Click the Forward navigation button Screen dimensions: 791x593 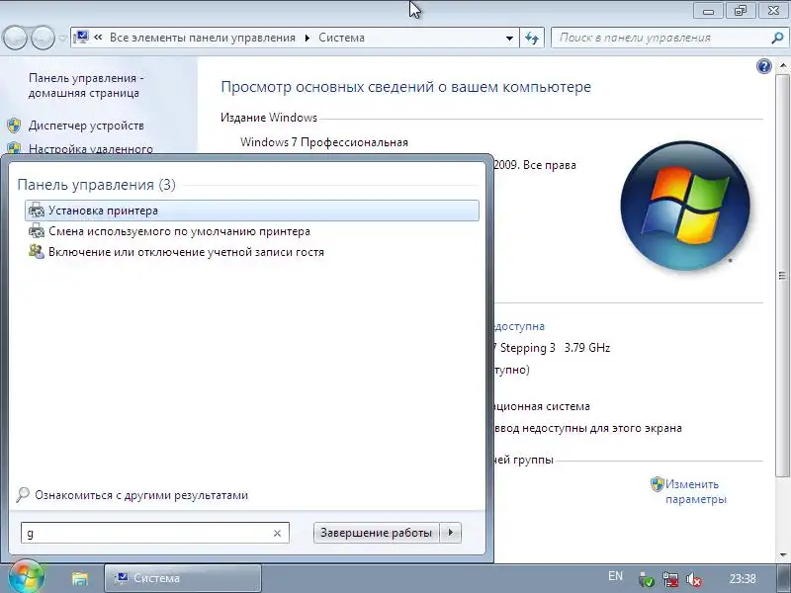point(43,38)
